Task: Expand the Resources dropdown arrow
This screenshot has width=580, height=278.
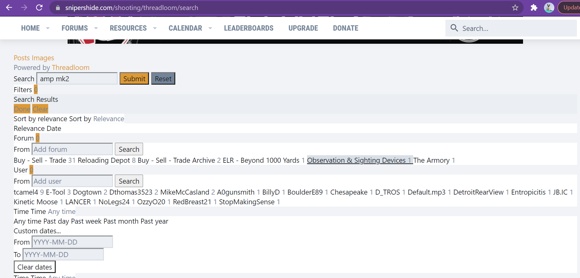Action: click(155, 28)
